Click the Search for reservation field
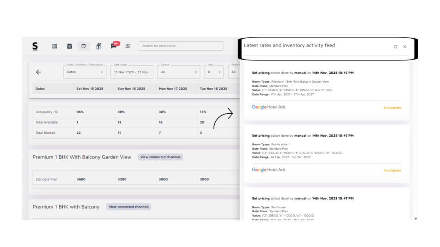The width and height of the screenshot is (440, 247). click(x=180, y=46)
